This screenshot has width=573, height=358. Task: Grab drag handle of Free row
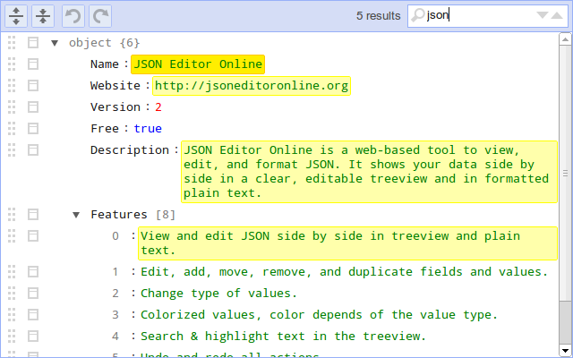point(12,129)
